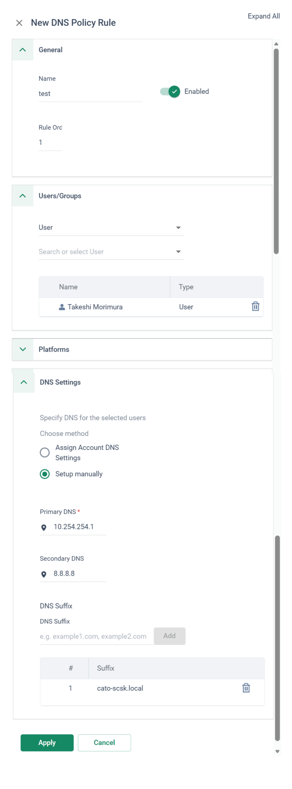
Task: Click the Users/Groups section title
Action: (x=60, y=196)
